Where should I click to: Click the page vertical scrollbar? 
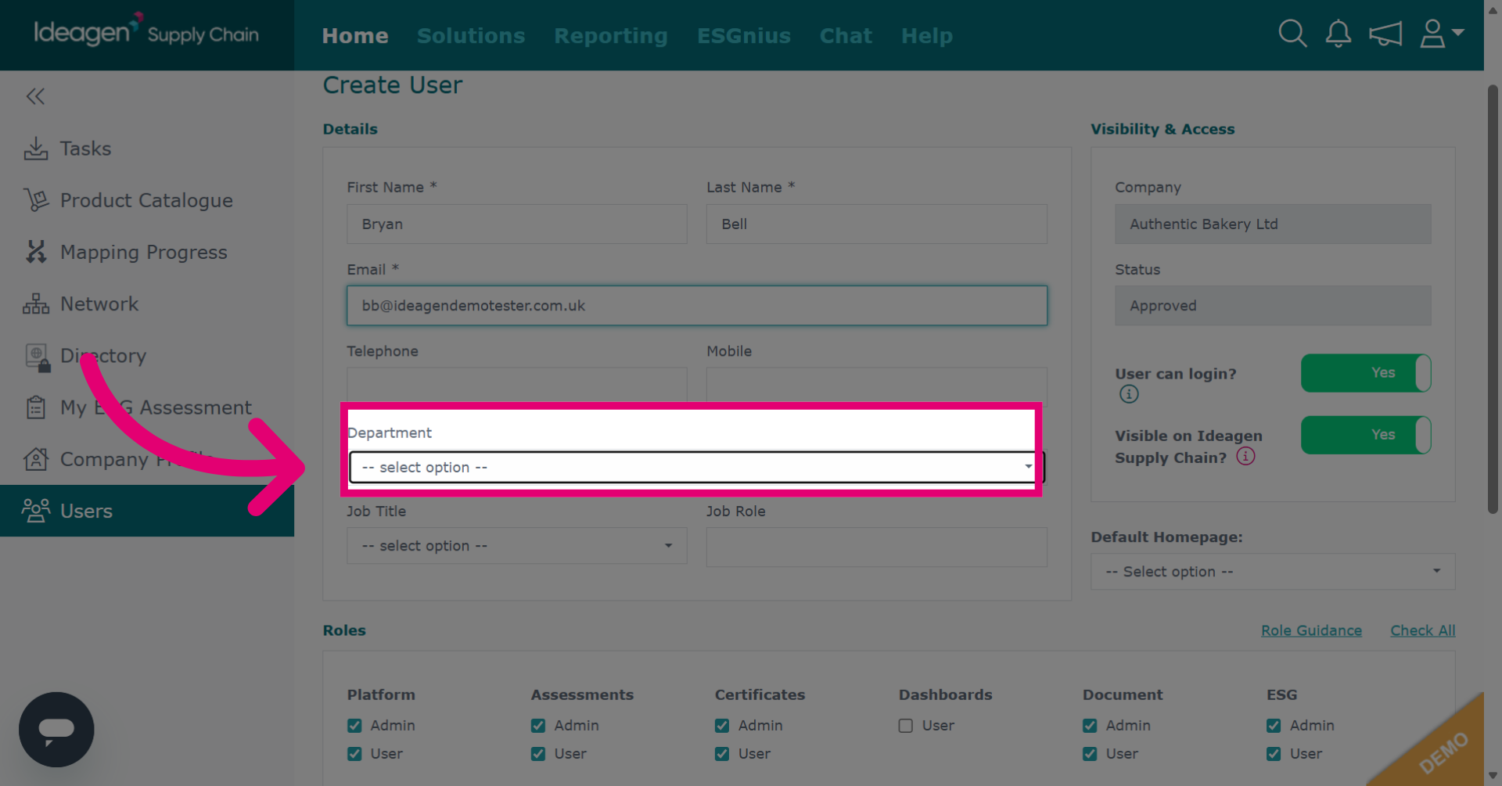[x=1493, y=297]
